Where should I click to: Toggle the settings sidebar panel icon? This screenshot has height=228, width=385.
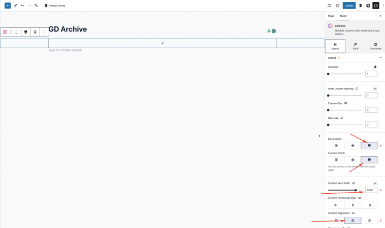point(375,5)
